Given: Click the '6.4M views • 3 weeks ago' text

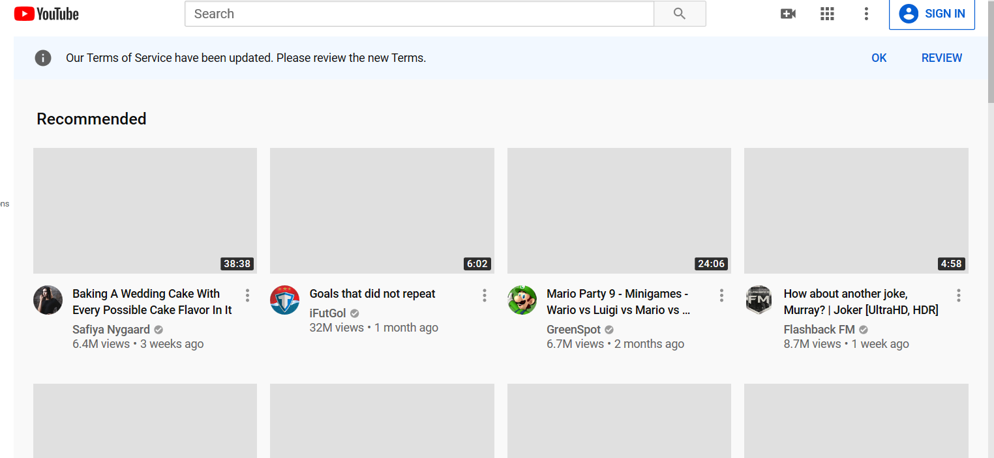Looking at the screenshot, I should point(138,344).
